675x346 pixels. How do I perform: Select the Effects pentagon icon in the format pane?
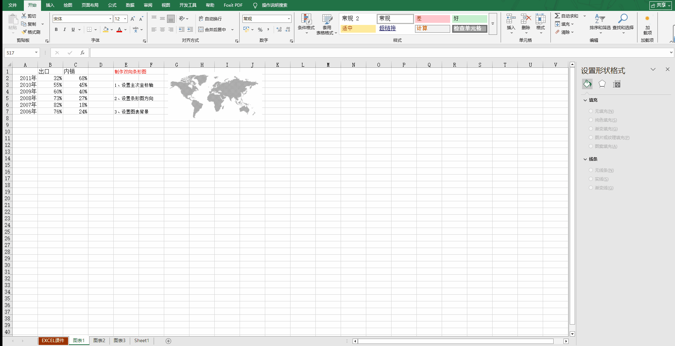coord(602,84)
